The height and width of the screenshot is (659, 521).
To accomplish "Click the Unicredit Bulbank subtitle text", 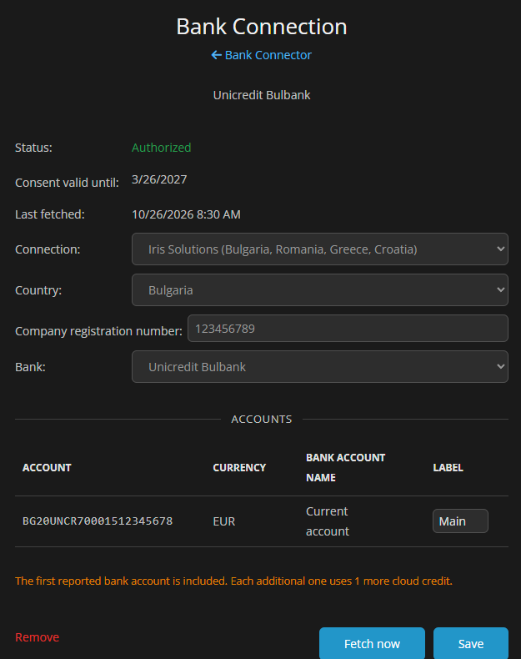I will [261, 95].
